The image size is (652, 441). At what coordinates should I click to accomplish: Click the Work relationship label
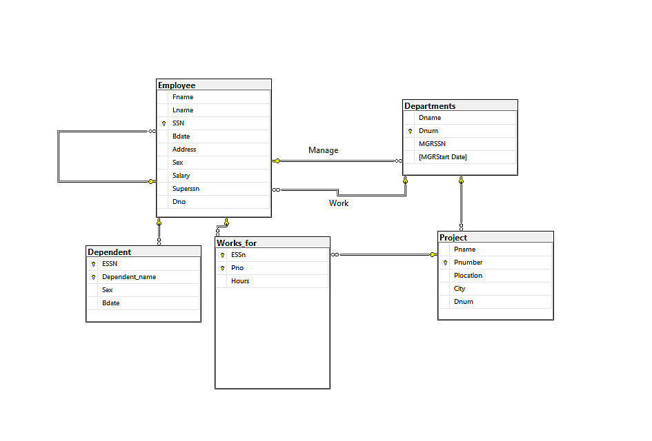(x=339, y=203)
